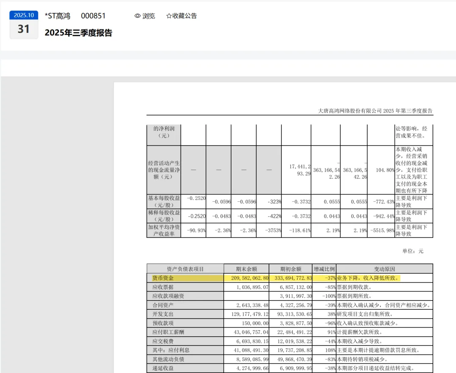Select the 稀释每股收益 row label
Image resolution: width=456 pixels, height=373 pixels.
coord(164,216)
